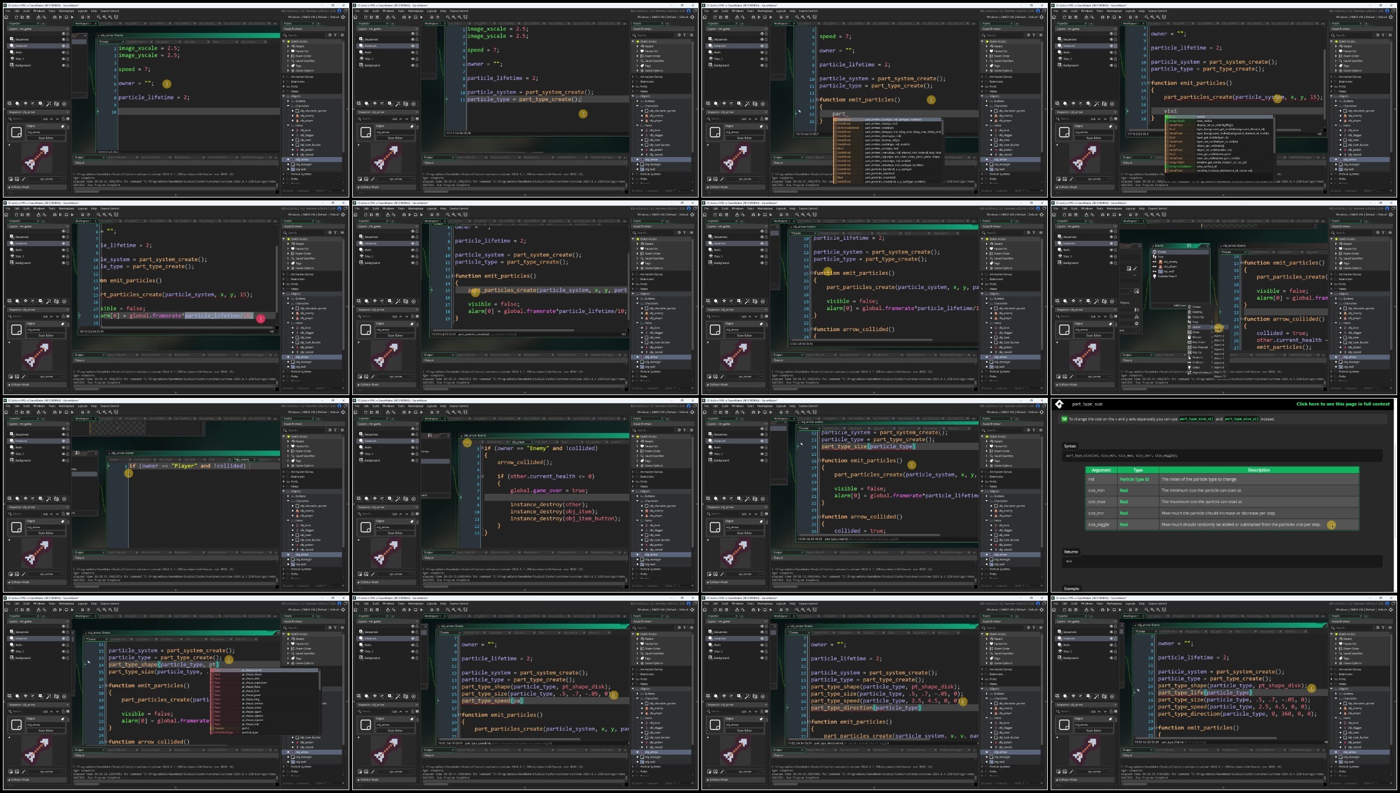Click the toolbar Help question icon in the Add Event menu frame
Image resolution: width=1400 pixels, height=793 pixels.
click(x=1136, y=215)
